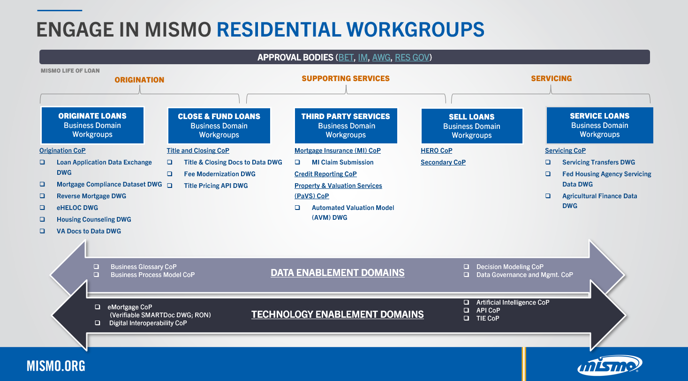
Task: Open the IM approval body link
Action: [x=362, y=57]
